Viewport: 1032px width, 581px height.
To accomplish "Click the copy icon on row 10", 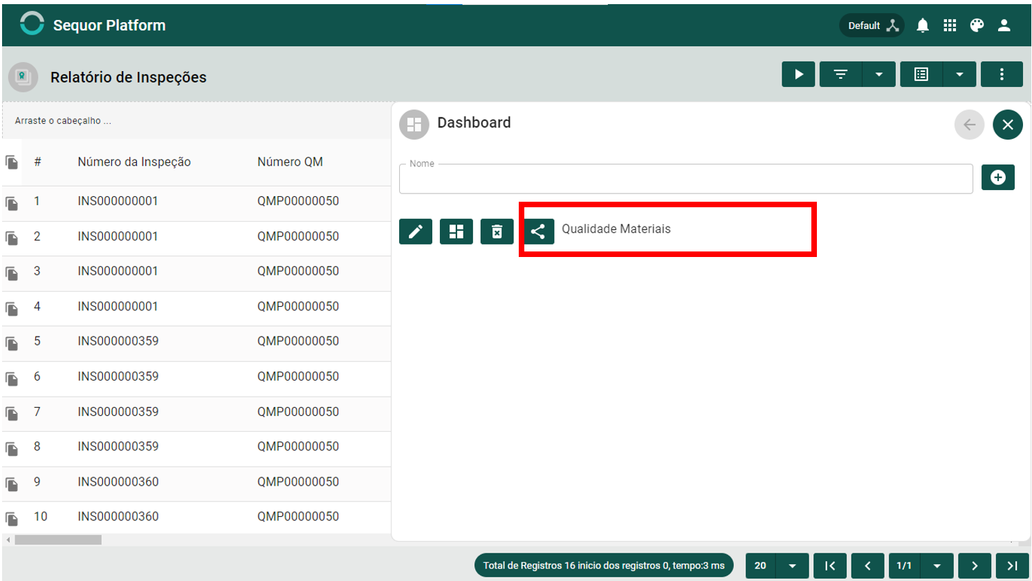I will pos(12,518).
